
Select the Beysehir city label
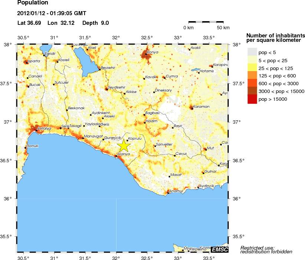point(108,68)
